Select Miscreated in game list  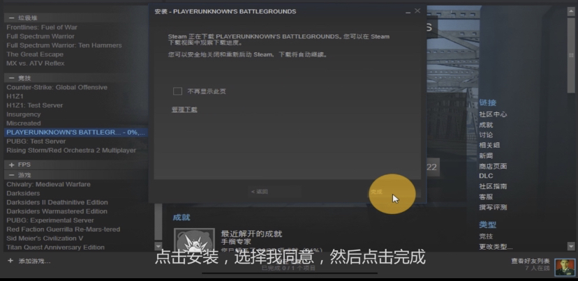click(x=23, y=123)
